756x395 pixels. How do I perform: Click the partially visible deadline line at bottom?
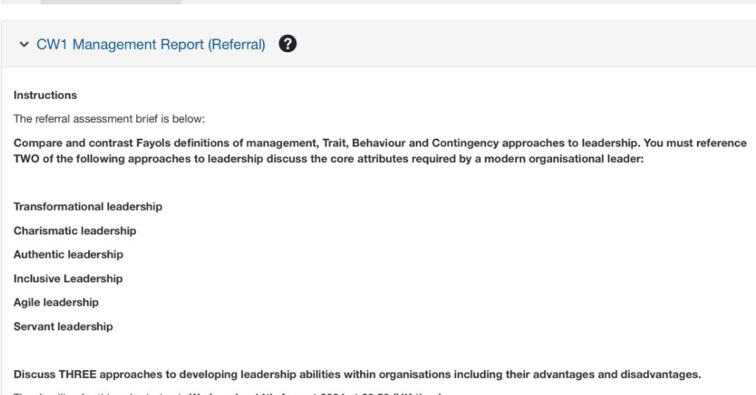227,393
